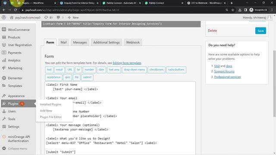Click the Products menu icon
The width and height of the screenshot is (276, 155).
4,37
